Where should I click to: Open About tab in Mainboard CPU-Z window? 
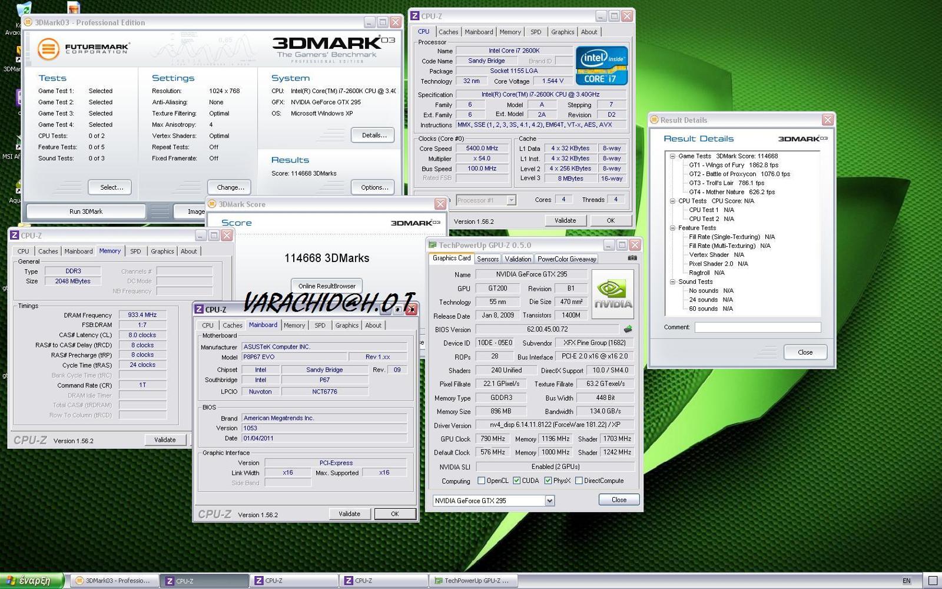[373, 325]
